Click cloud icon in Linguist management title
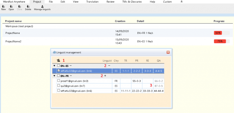 point(54,52)
